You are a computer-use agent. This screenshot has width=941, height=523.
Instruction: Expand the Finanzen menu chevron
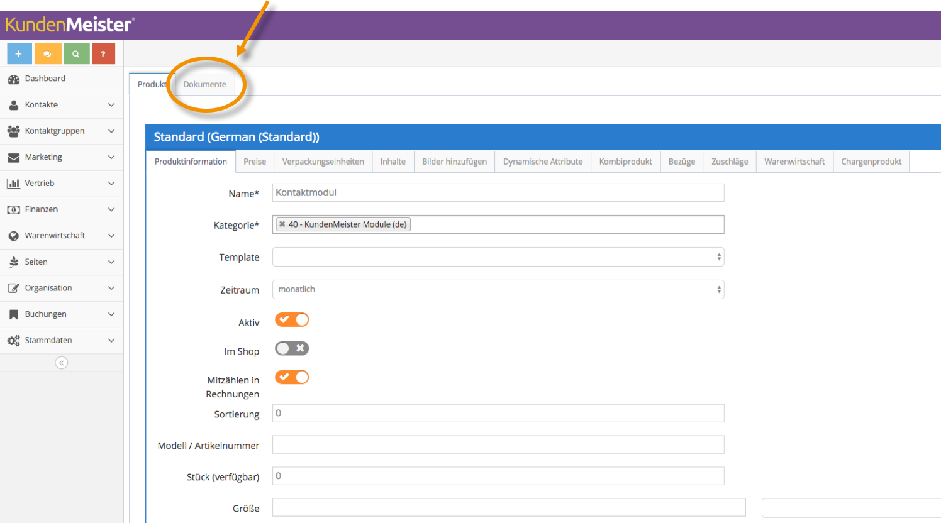(111, 210)
